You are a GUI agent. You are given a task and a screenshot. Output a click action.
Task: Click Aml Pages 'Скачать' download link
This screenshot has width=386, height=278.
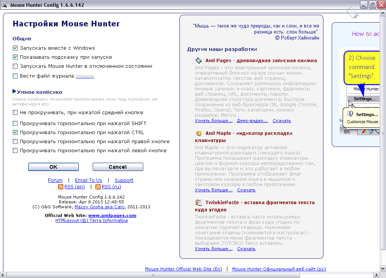pyautogui.click(x=282, y=121)
